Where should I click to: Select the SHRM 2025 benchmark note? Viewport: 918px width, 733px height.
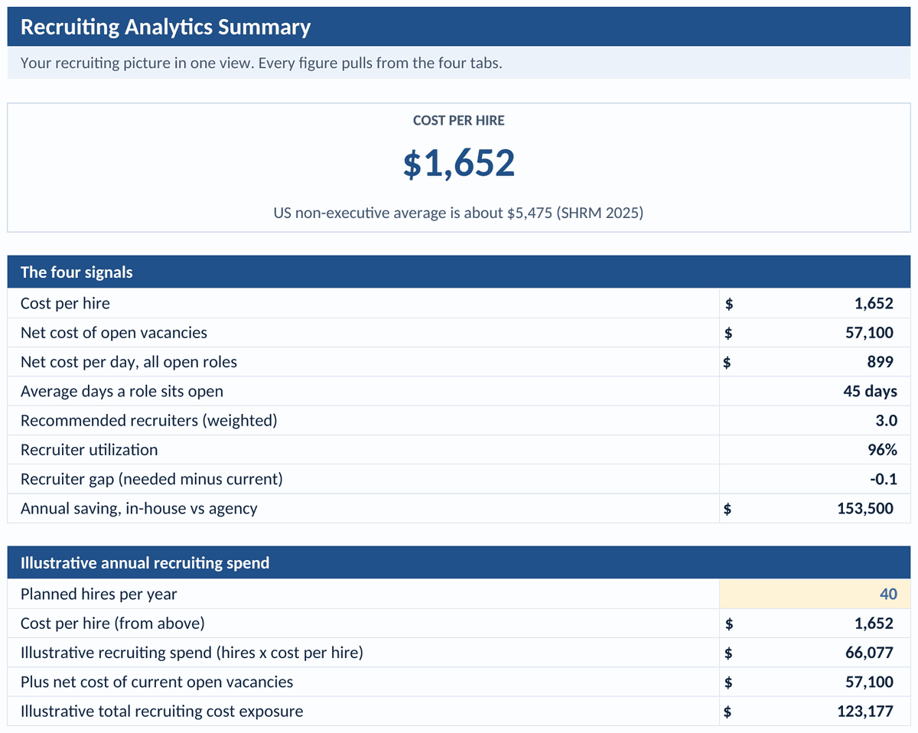[459, 213]
